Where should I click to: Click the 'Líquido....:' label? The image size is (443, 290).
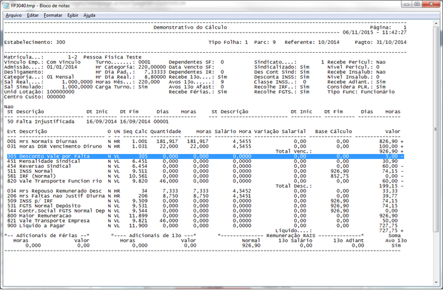294,230
